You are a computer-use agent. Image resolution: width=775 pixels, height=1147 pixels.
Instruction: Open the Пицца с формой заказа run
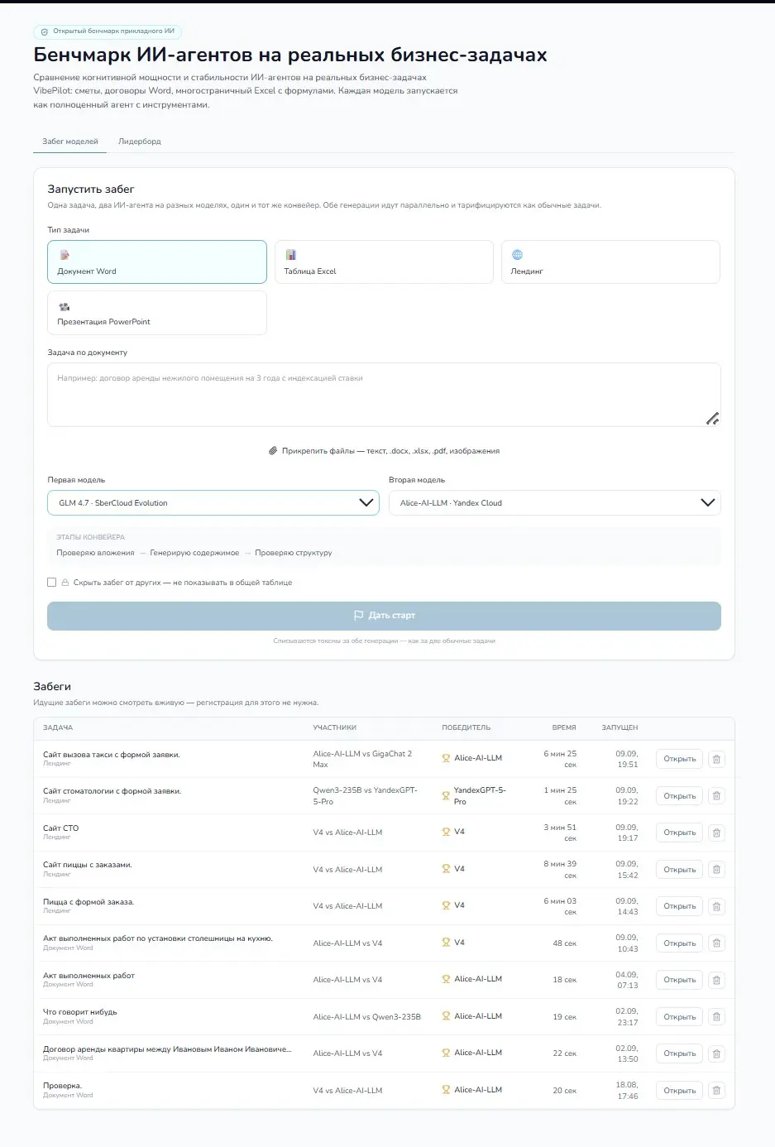coord(679,906)
